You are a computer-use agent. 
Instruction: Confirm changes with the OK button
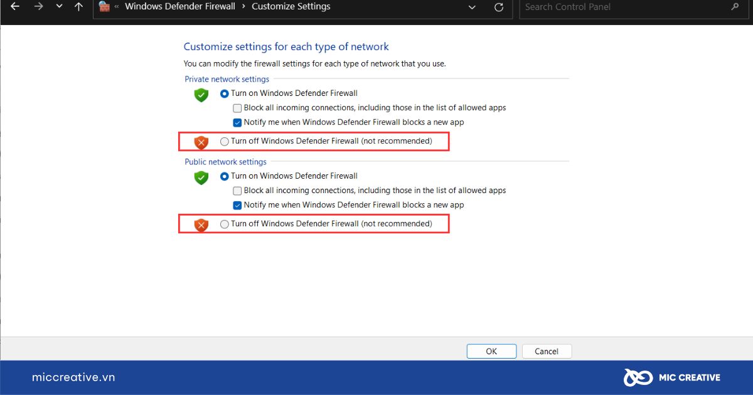[491, 351]
